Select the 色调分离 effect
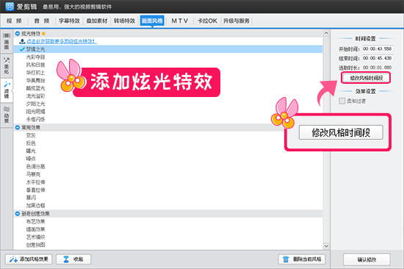404x269 pixels. coord(35,166)
